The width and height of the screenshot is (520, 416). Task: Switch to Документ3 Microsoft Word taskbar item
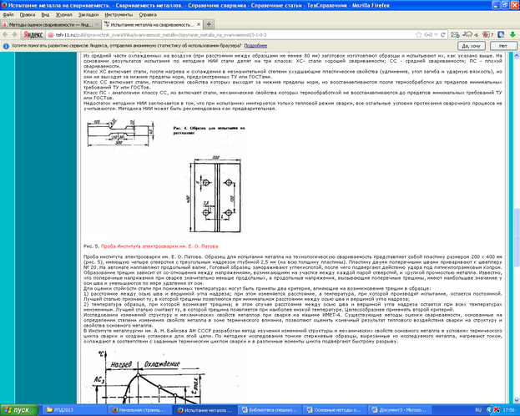pos(401,410)
